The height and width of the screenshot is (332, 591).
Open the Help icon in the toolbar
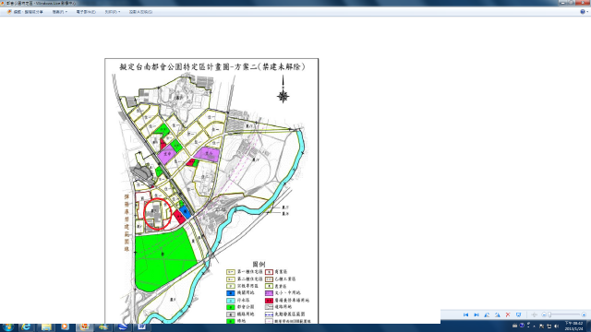(583, 12)
